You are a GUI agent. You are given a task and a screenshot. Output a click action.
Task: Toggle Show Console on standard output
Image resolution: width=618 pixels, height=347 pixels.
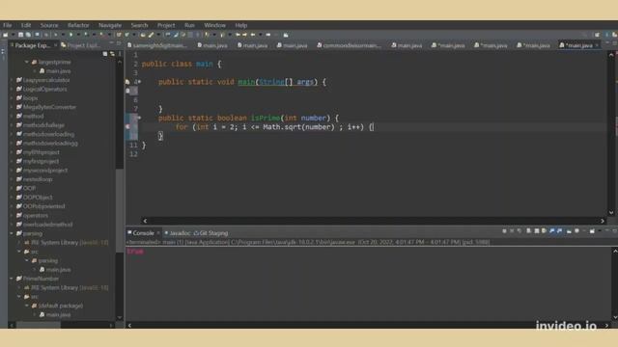tap(552, 231)
